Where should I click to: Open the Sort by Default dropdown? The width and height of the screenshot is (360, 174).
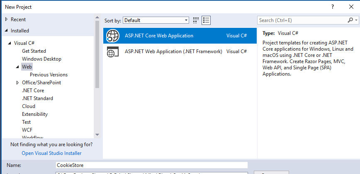pos(156,20)
